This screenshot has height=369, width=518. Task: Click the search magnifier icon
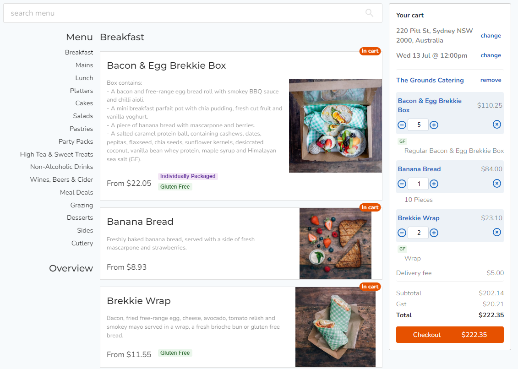(x=369, y=13)
